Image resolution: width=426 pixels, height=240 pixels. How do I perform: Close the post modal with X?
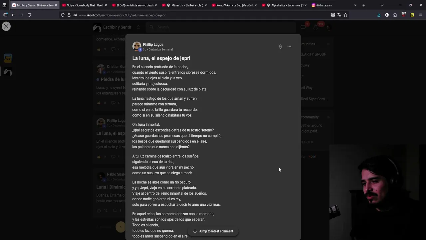[6, 26]
